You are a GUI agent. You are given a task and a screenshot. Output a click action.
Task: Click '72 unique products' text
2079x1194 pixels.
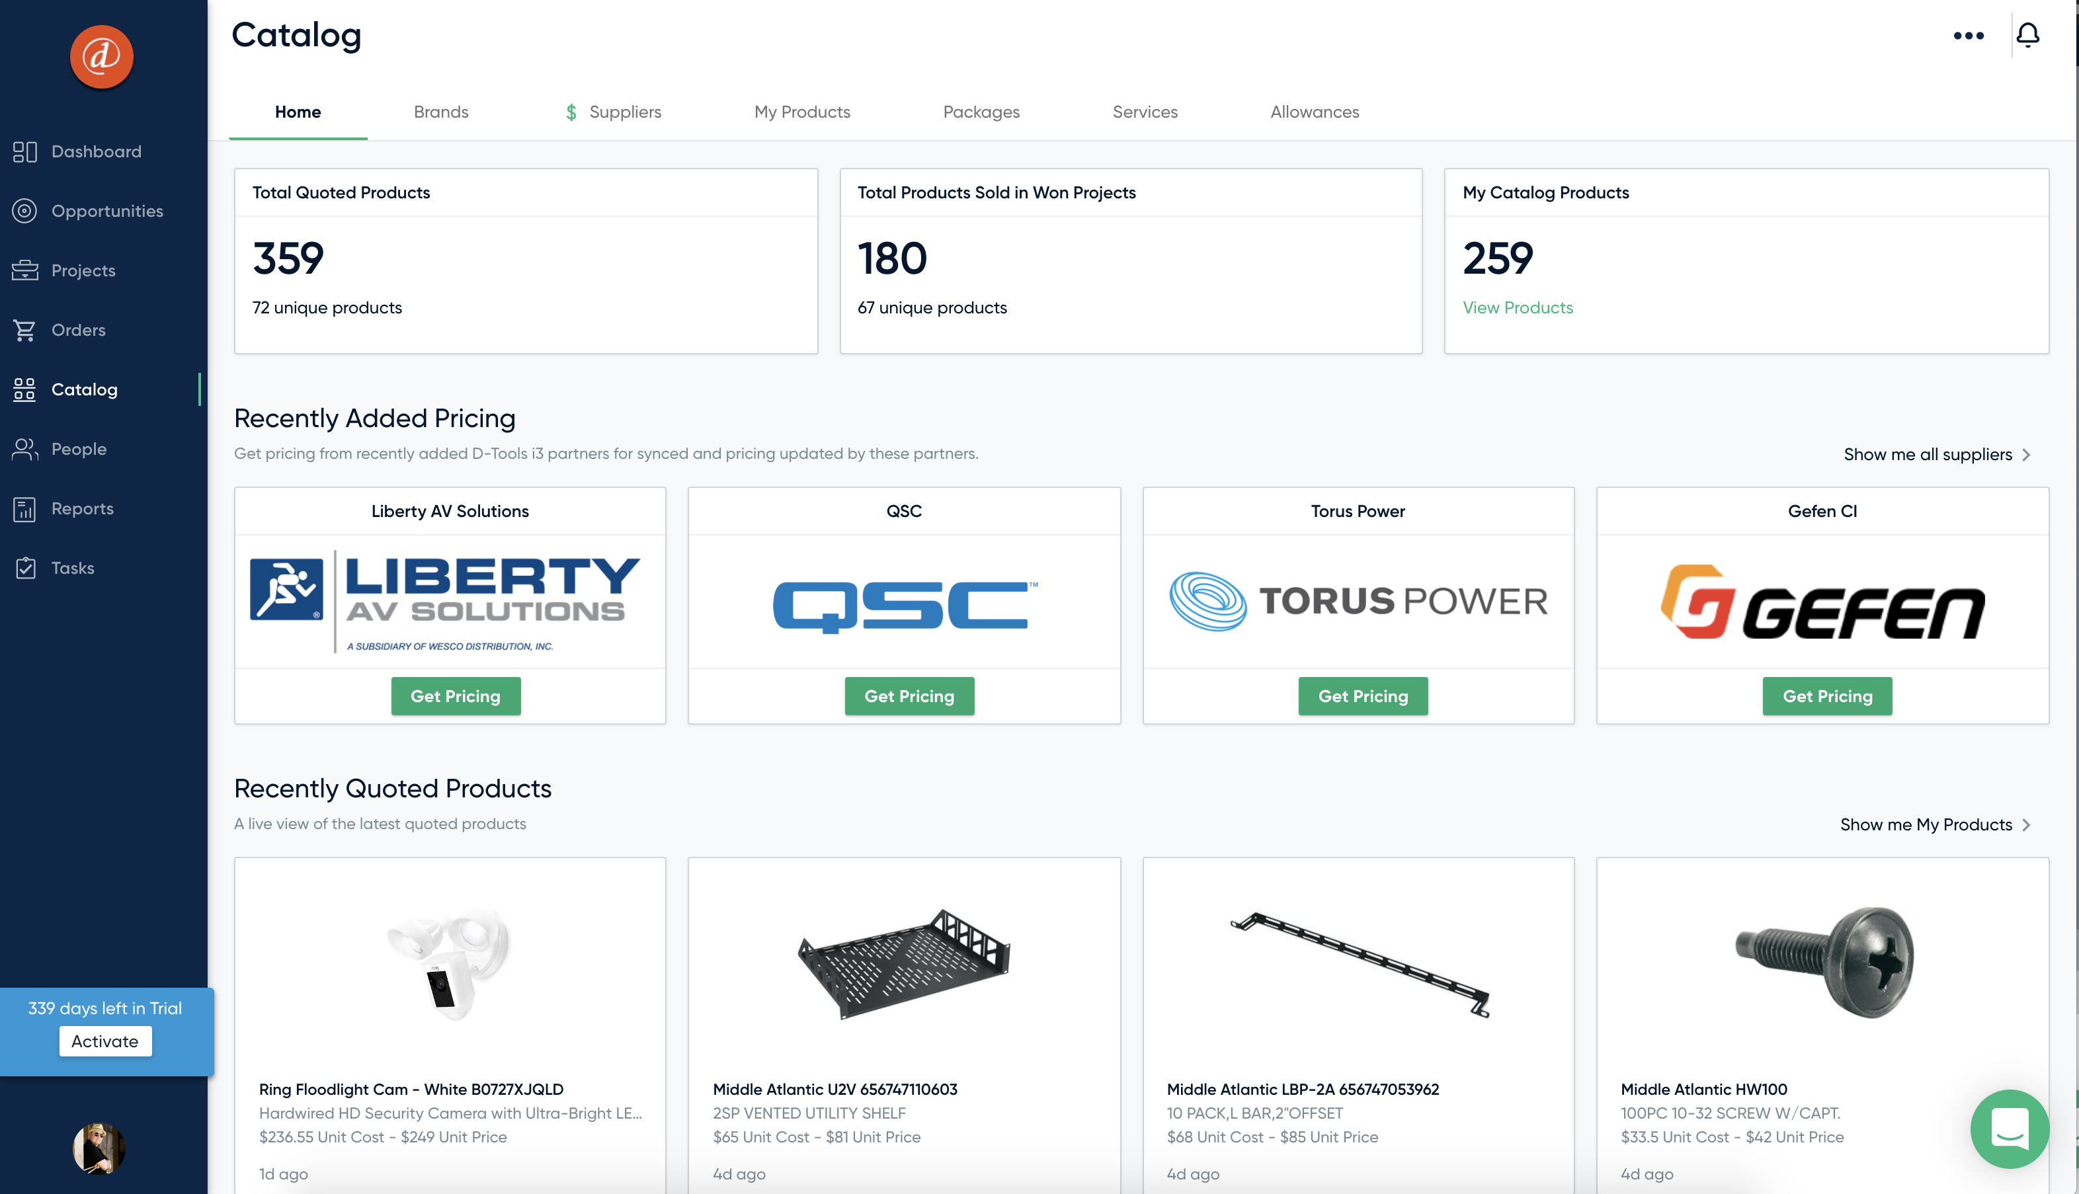tap(327, 307)
